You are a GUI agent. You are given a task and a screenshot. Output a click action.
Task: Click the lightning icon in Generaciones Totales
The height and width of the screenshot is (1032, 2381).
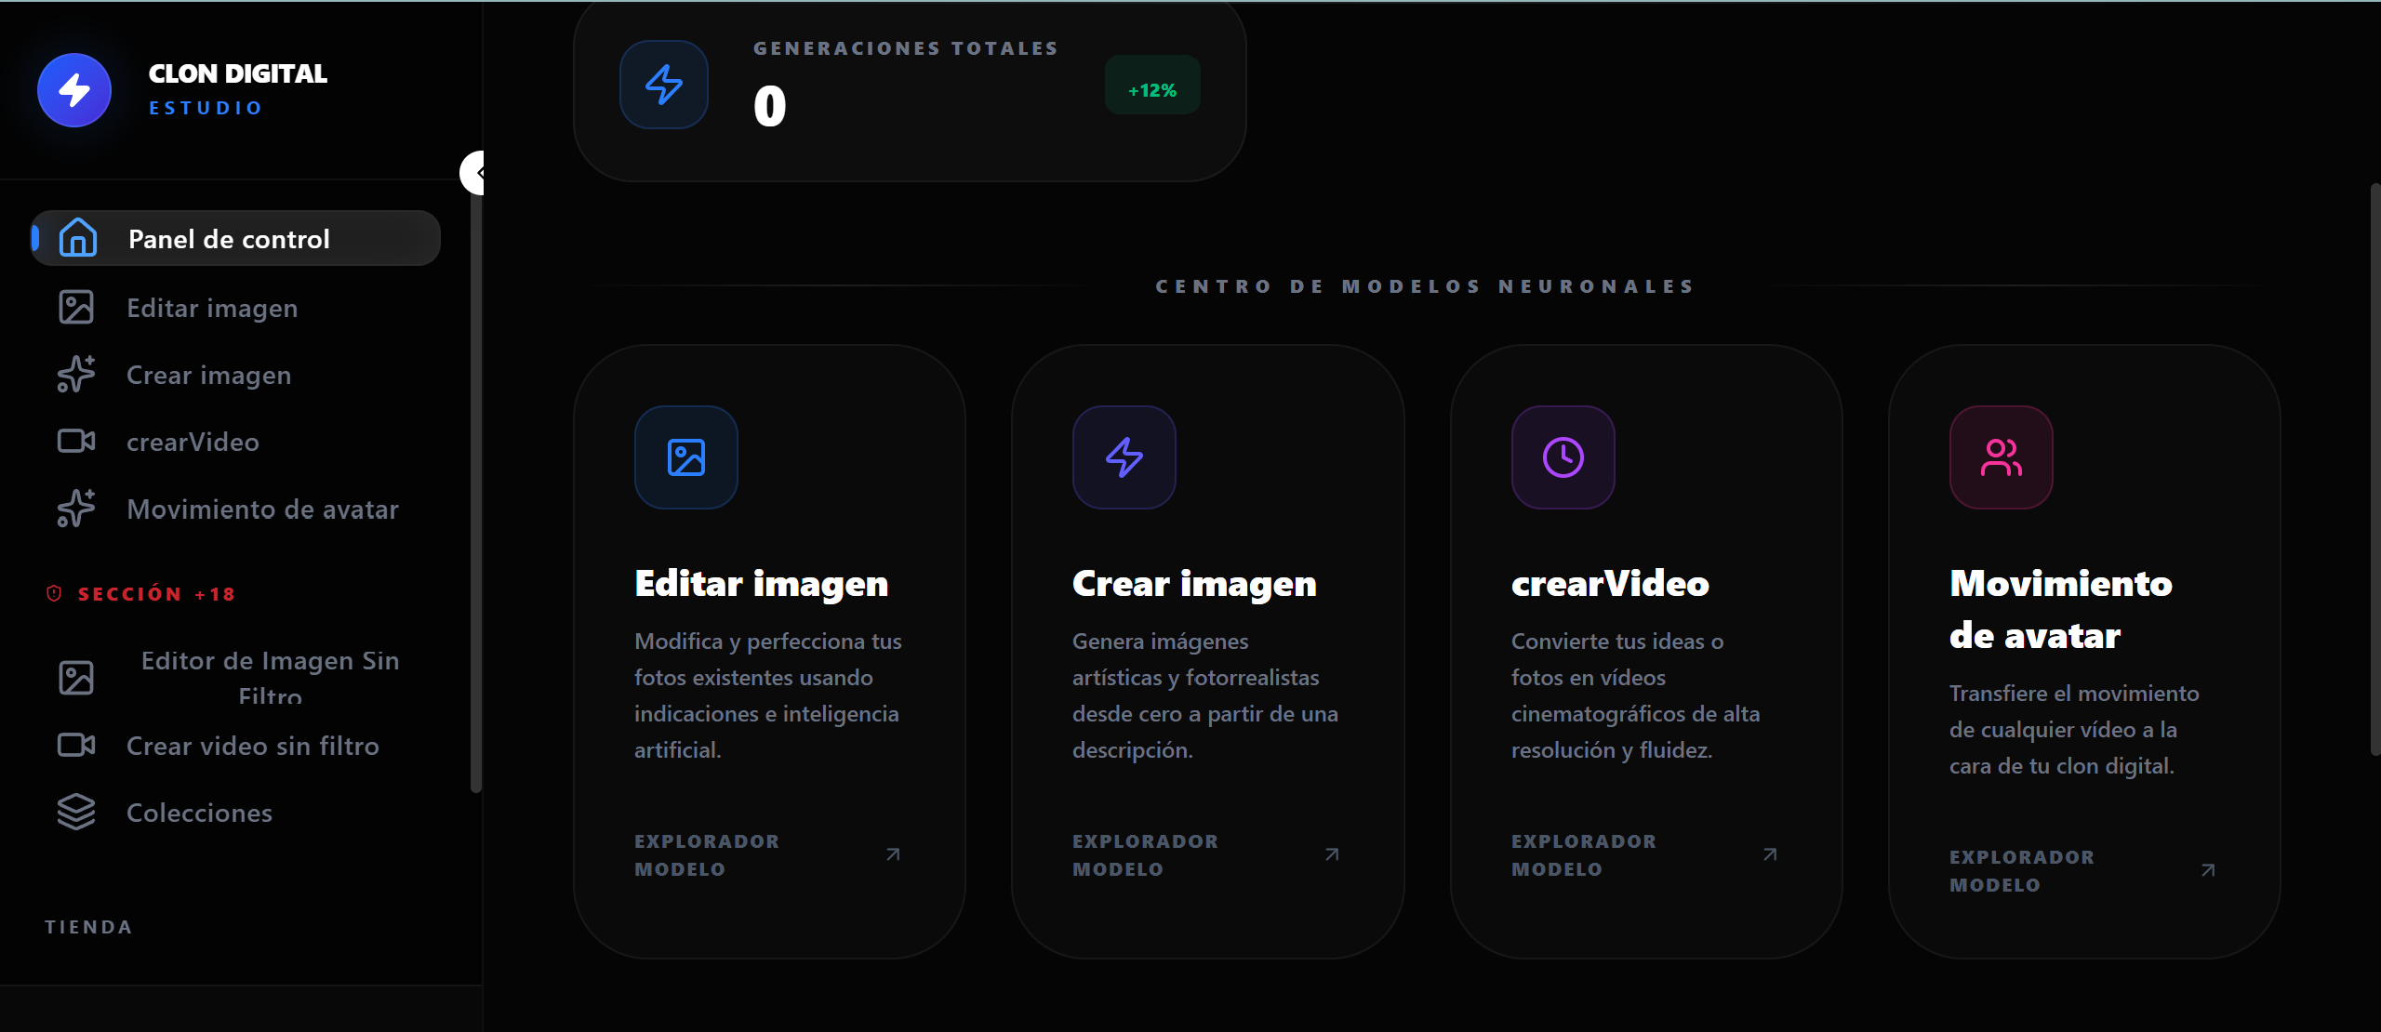(x=662, y=85)
